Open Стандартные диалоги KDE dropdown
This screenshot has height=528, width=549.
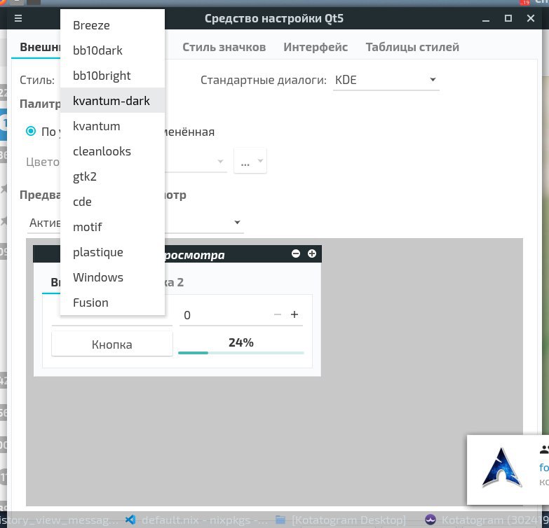[386, 80]
